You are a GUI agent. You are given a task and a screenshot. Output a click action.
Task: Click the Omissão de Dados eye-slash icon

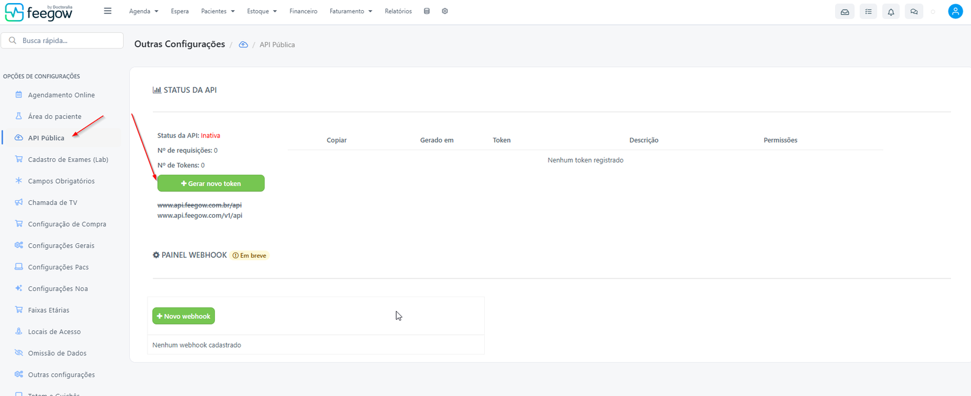click(x=19, y=353)
